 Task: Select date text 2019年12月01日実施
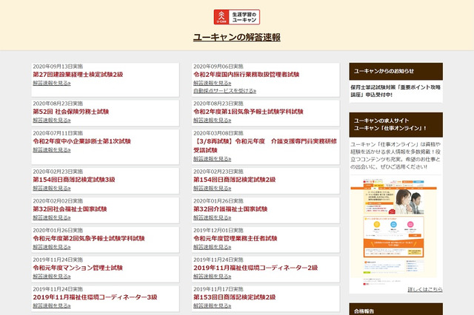pos(218,230)
